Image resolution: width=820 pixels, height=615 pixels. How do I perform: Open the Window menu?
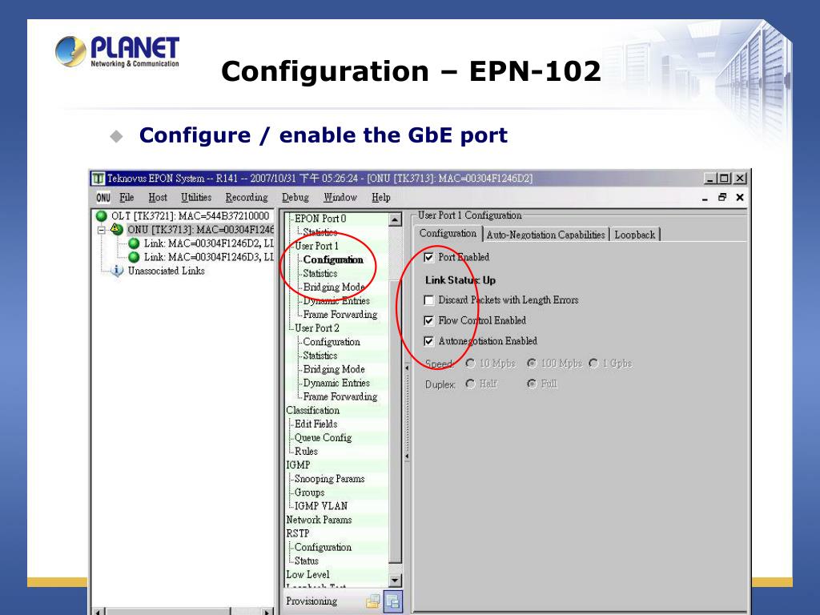[x=340, y=198]
